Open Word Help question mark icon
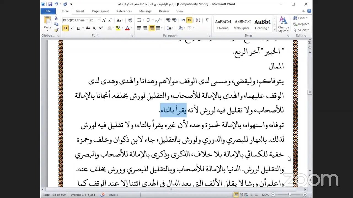353x198 pixels. (309, 11)
